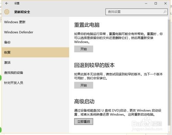Image resolution: width=172 pixels, height=135 pixels.
Task: Click 开始 under 回退到较早的版本
Action: click(x=84, y=85)
